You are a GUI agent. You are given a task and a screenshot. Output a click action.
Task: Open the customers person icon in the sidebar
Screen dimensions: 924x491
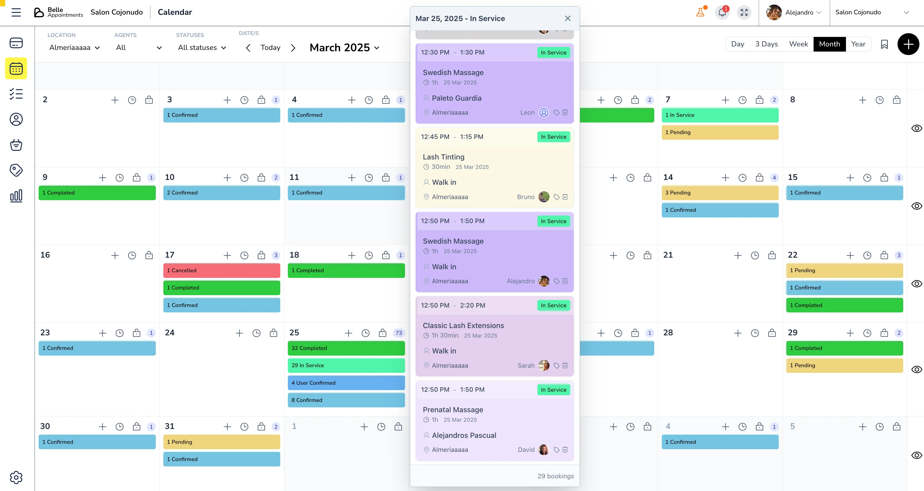[x=16, y=119]
